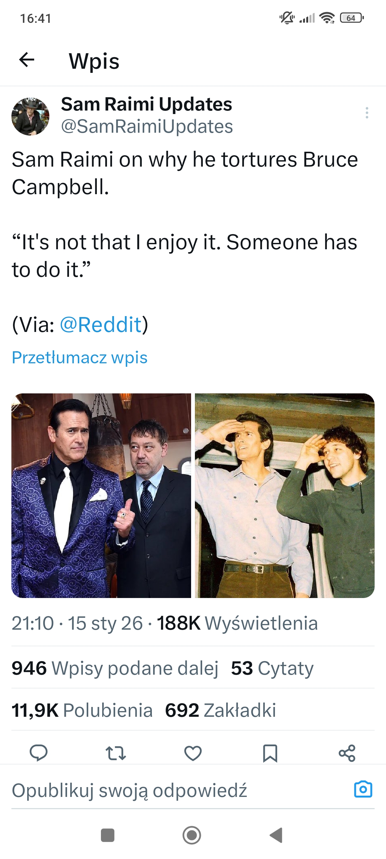The height and width of the screenshot is (859, 386).
Task: View the 946 Wpisy podane dalej list
Action: point(115,668)
